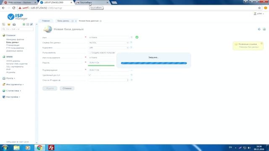The image size is (269, 151).
Task: Click the green check icon beside Имя field
Action: point(137,37)
